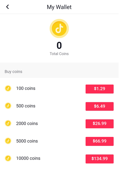
Task: Click the Buy coins section header
Action: click(x=13, y=72)
